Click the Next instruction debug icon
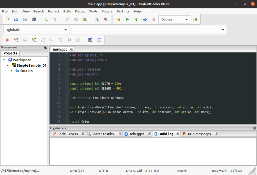The height and width of the screenshot is (175, 257). pyautogui.click(x=52, y=40)
